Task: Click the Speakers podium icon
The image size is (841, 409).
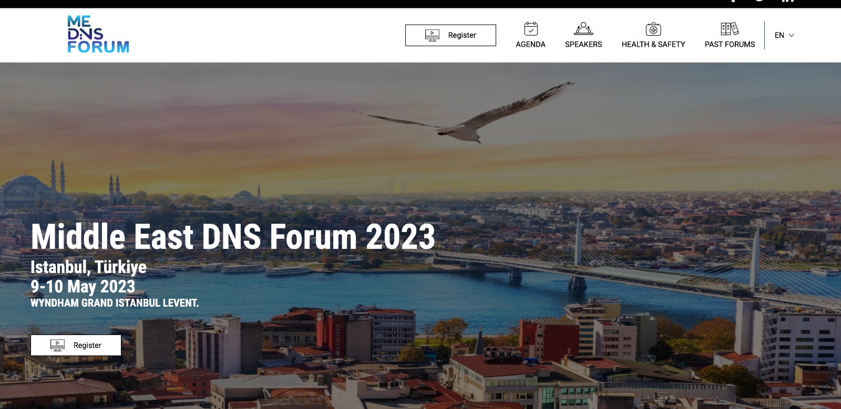Action: [x=583, y=29]
